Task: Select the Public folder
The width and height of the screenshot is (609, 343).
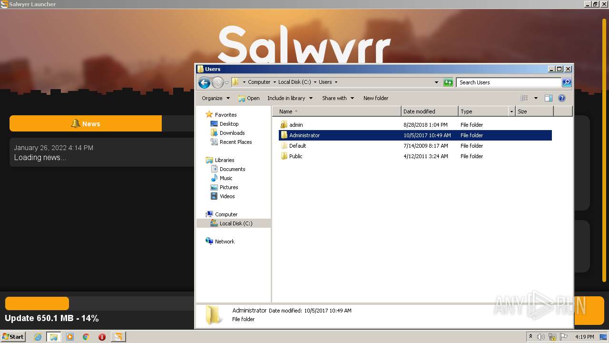Action: pos(295,156)
